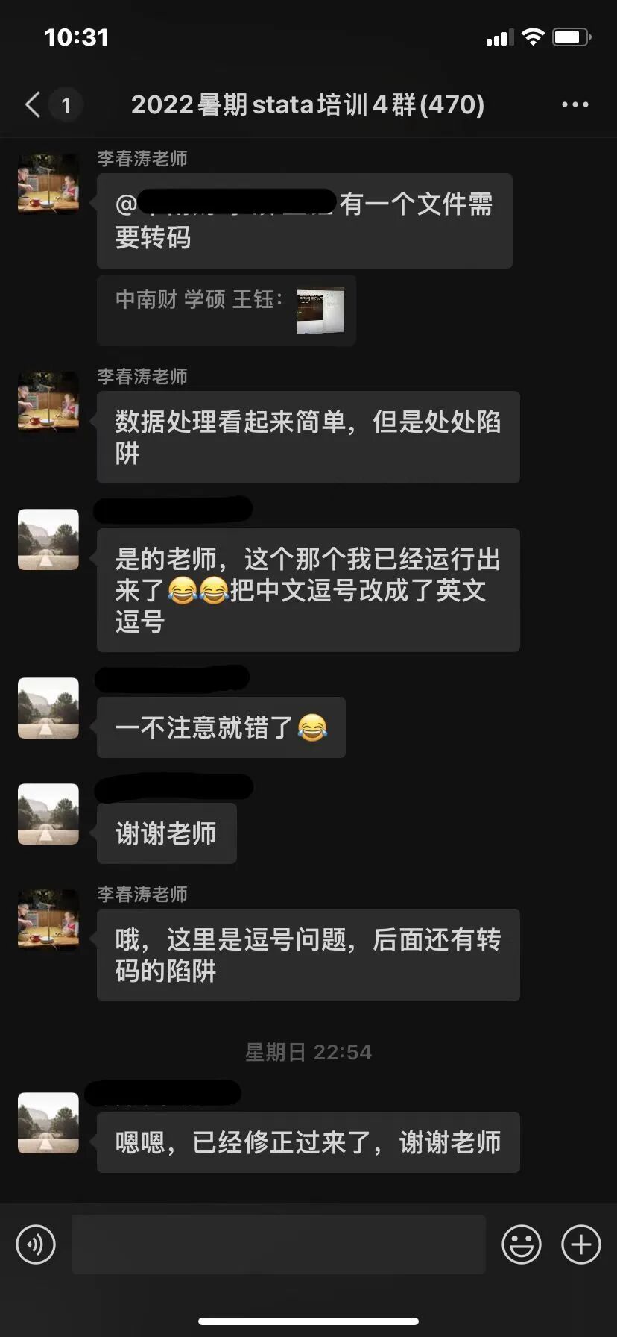Tap the 一不注意就错了 message bubble
This screenshot has width=617, height=1337.
pyautogui.click(x=221, y=727)
